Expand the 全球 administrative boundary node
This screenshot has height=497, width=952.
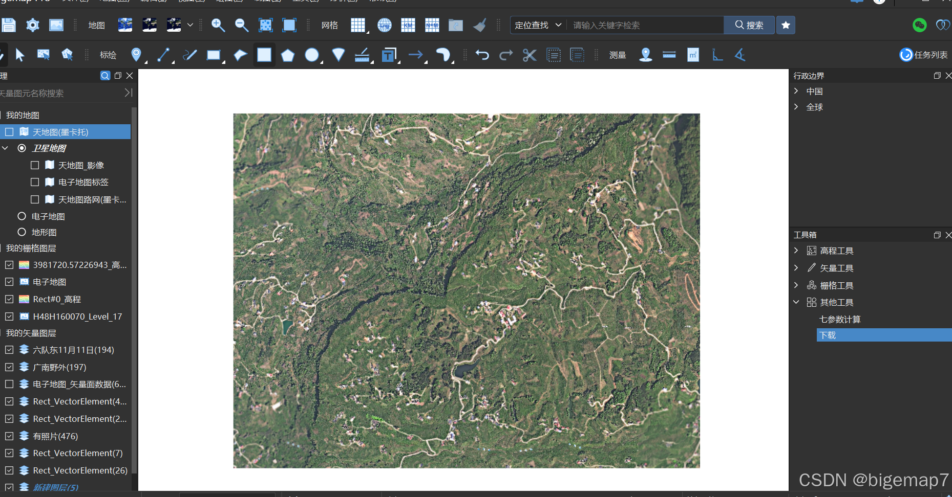[x=796, y=107]
